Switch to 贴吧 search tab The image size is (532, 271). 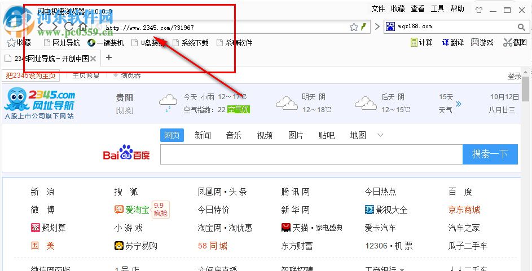pyautogui.click(x=327, y=135)
